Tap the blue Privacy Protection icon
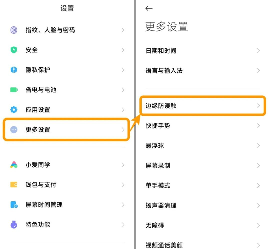270x249 pixels. pos(14,70)
